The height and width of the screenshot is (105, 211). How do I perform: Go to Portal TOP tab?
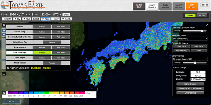coord(139,6)
